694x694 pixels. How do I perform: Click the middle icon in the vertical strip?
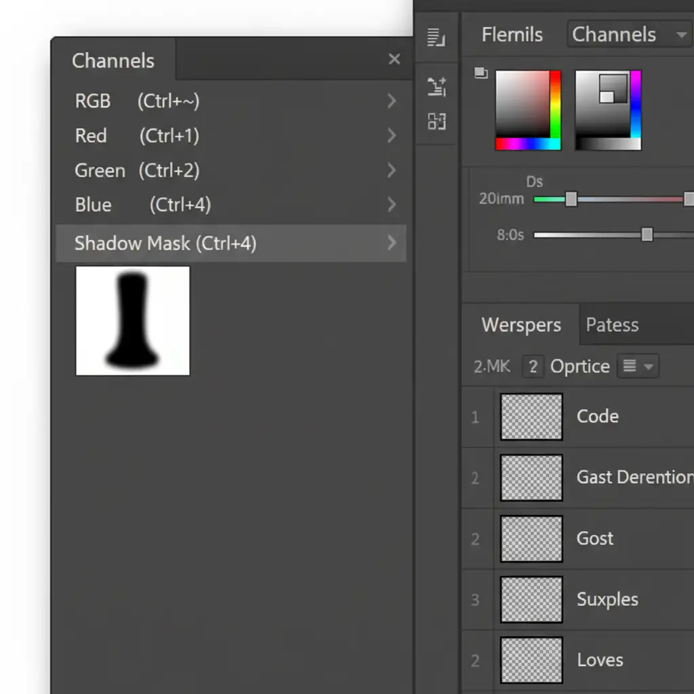[x=436, y=86]
